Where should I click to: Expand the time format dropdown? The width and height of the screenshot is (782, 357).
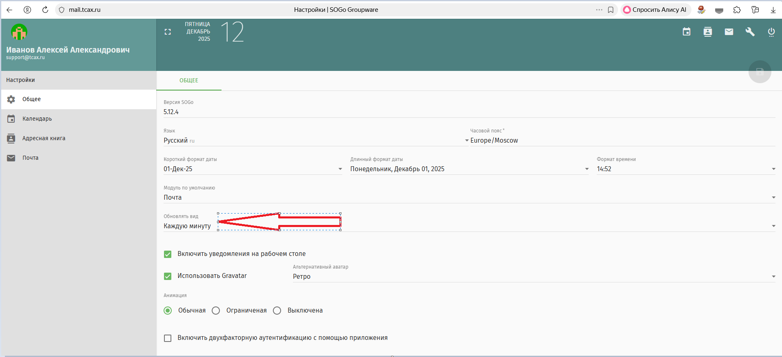coord(685,169)
